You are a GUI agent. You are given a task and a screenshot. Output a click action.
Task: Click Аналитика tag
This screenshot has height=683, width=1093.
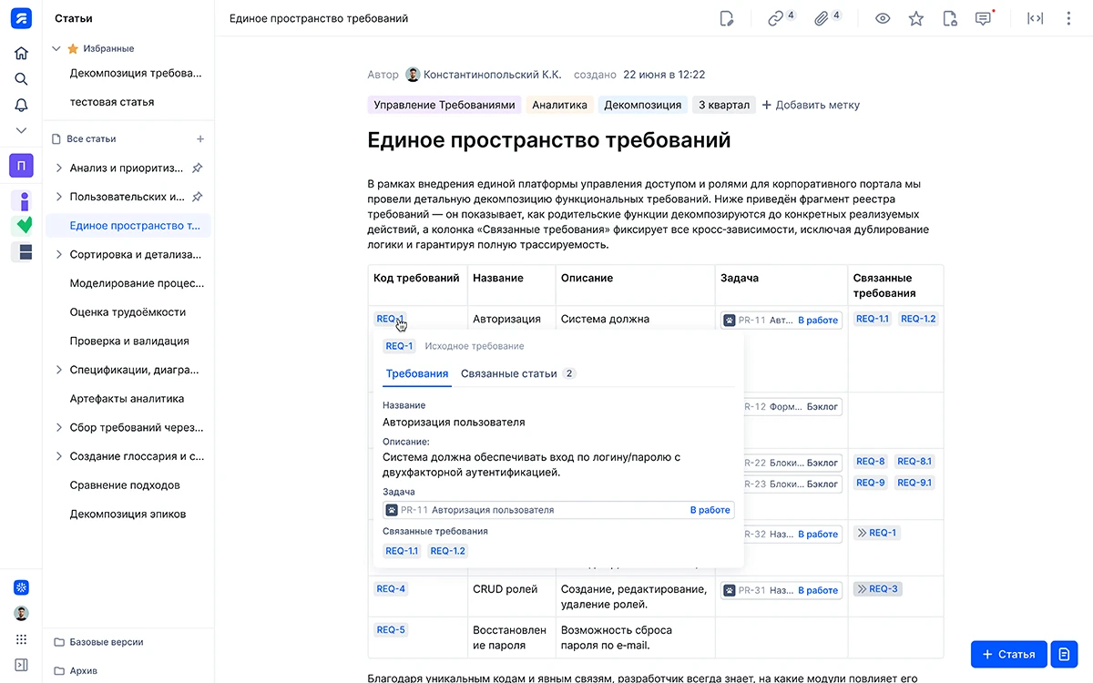click(559, 105)
